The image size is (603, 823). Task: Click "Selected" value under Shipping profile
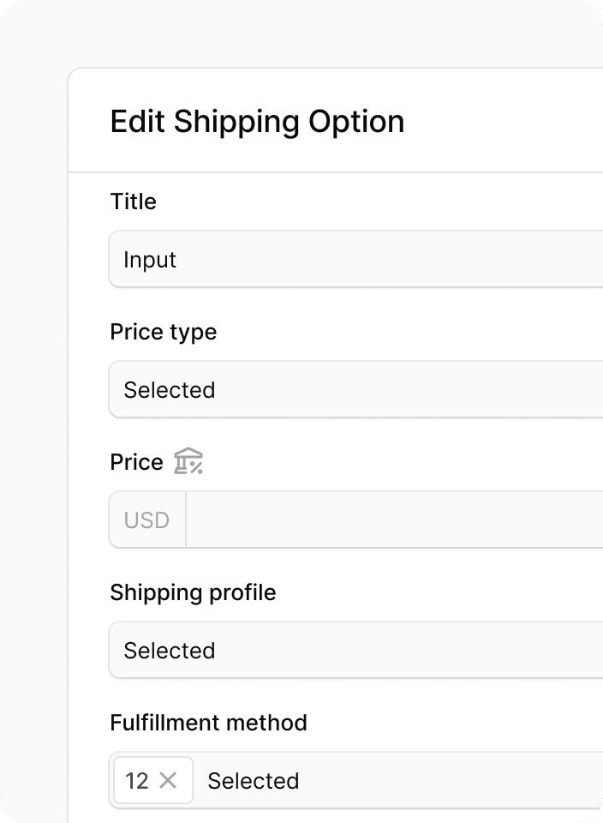coord(170,651)
